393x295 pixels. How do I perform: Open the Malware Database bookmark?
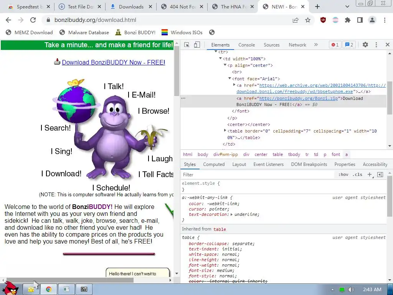[84, 32]
